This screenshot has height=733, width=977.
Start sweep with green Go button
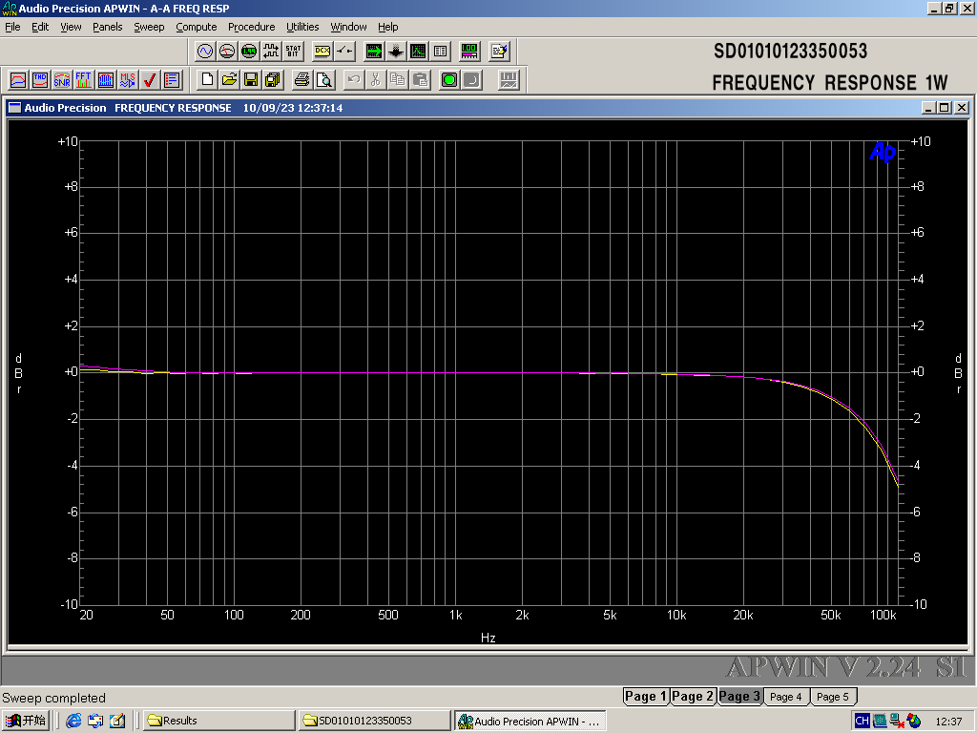(x=449, y=80)
